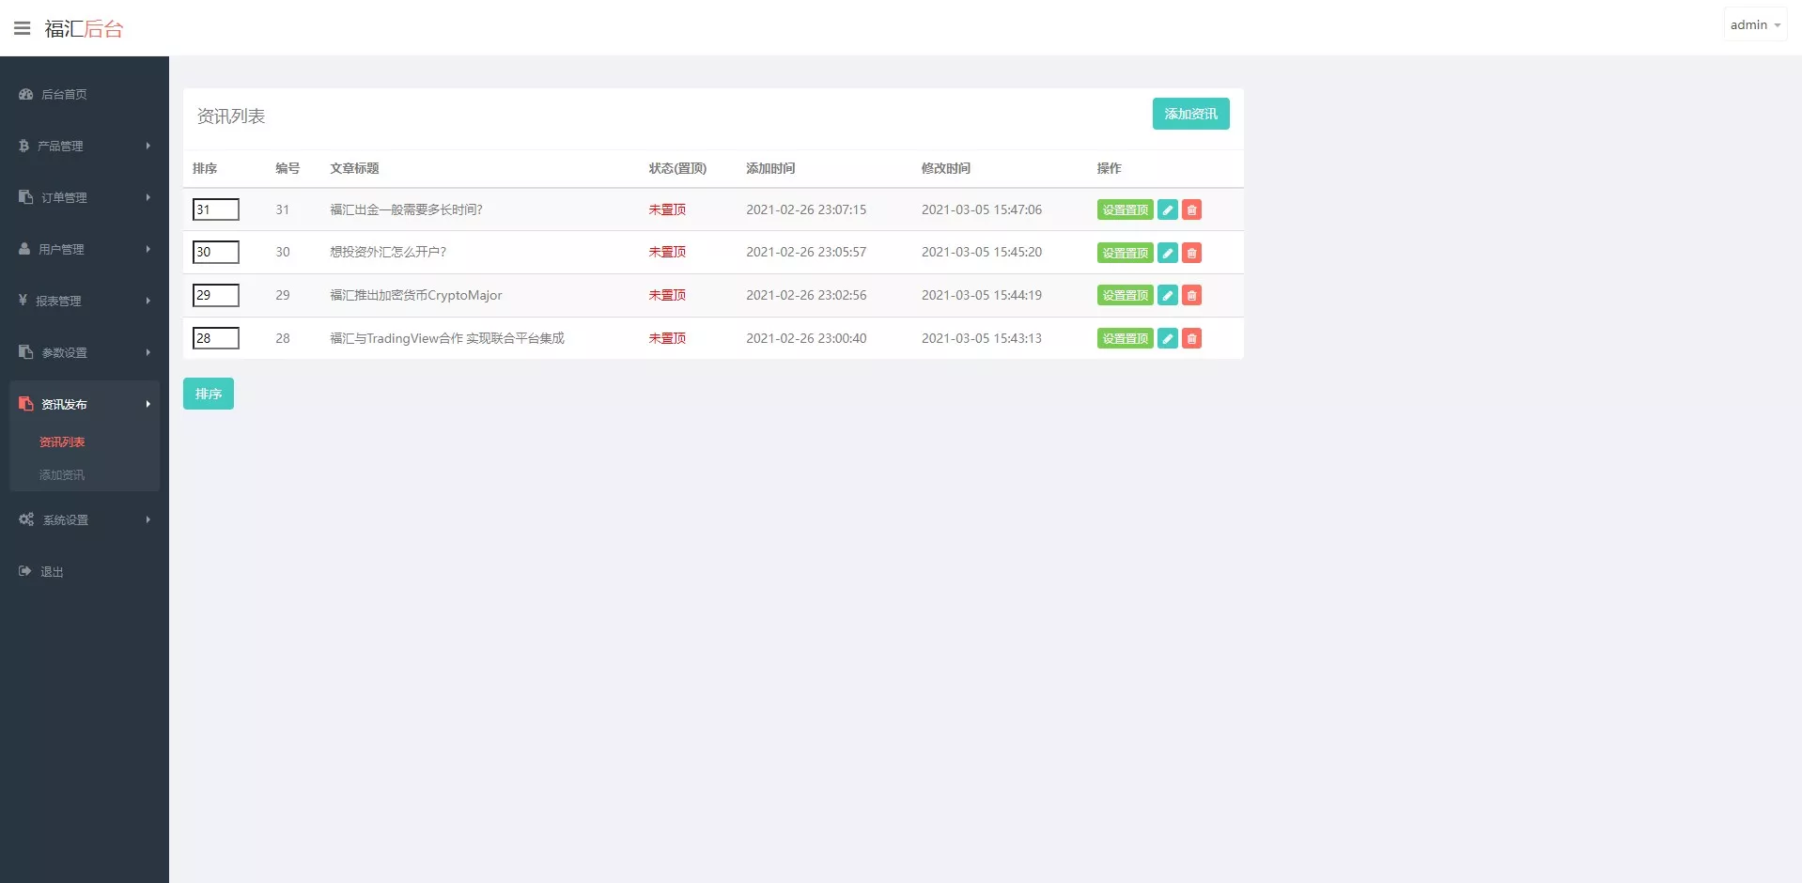Screen dimensions: 1802x883
Task: Click the 产品管理 bitcoin icon
Action: coord(23,146)
